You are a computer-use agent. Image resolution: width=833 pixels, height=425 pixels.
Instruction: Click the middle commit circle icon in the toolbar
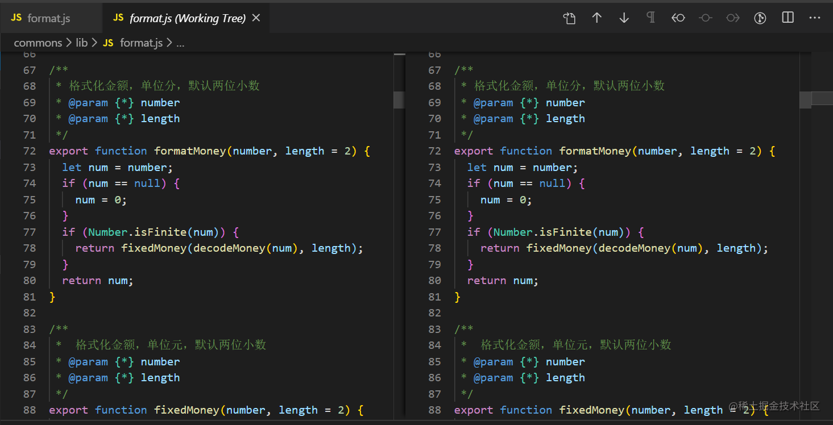[706, 18]
